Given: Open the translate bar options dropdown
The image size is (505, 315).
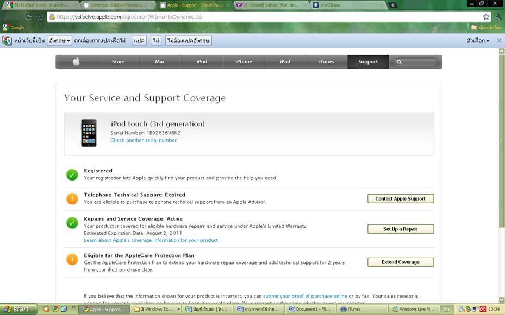Looking at the screenshot, I should [x=478, y=41].
